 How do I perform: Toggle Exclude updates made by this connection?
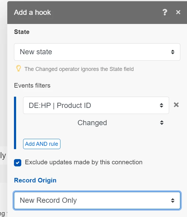click(18, 162)
